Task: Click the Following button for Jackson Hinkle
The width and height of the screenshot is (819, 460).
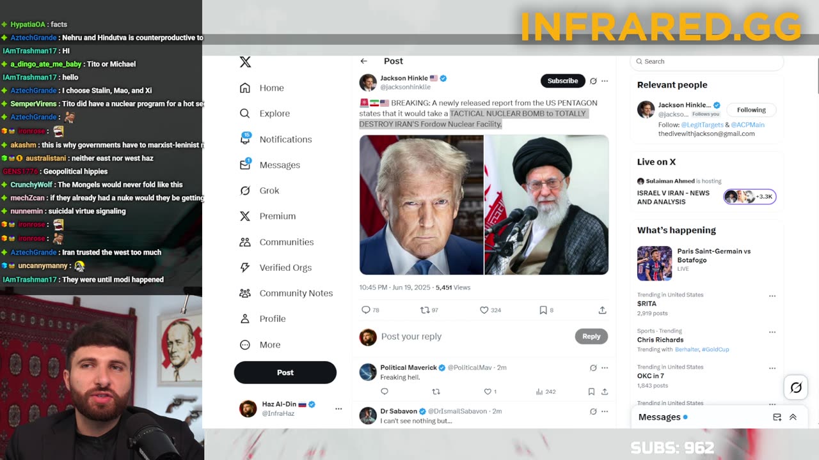Action: (751, 110)
